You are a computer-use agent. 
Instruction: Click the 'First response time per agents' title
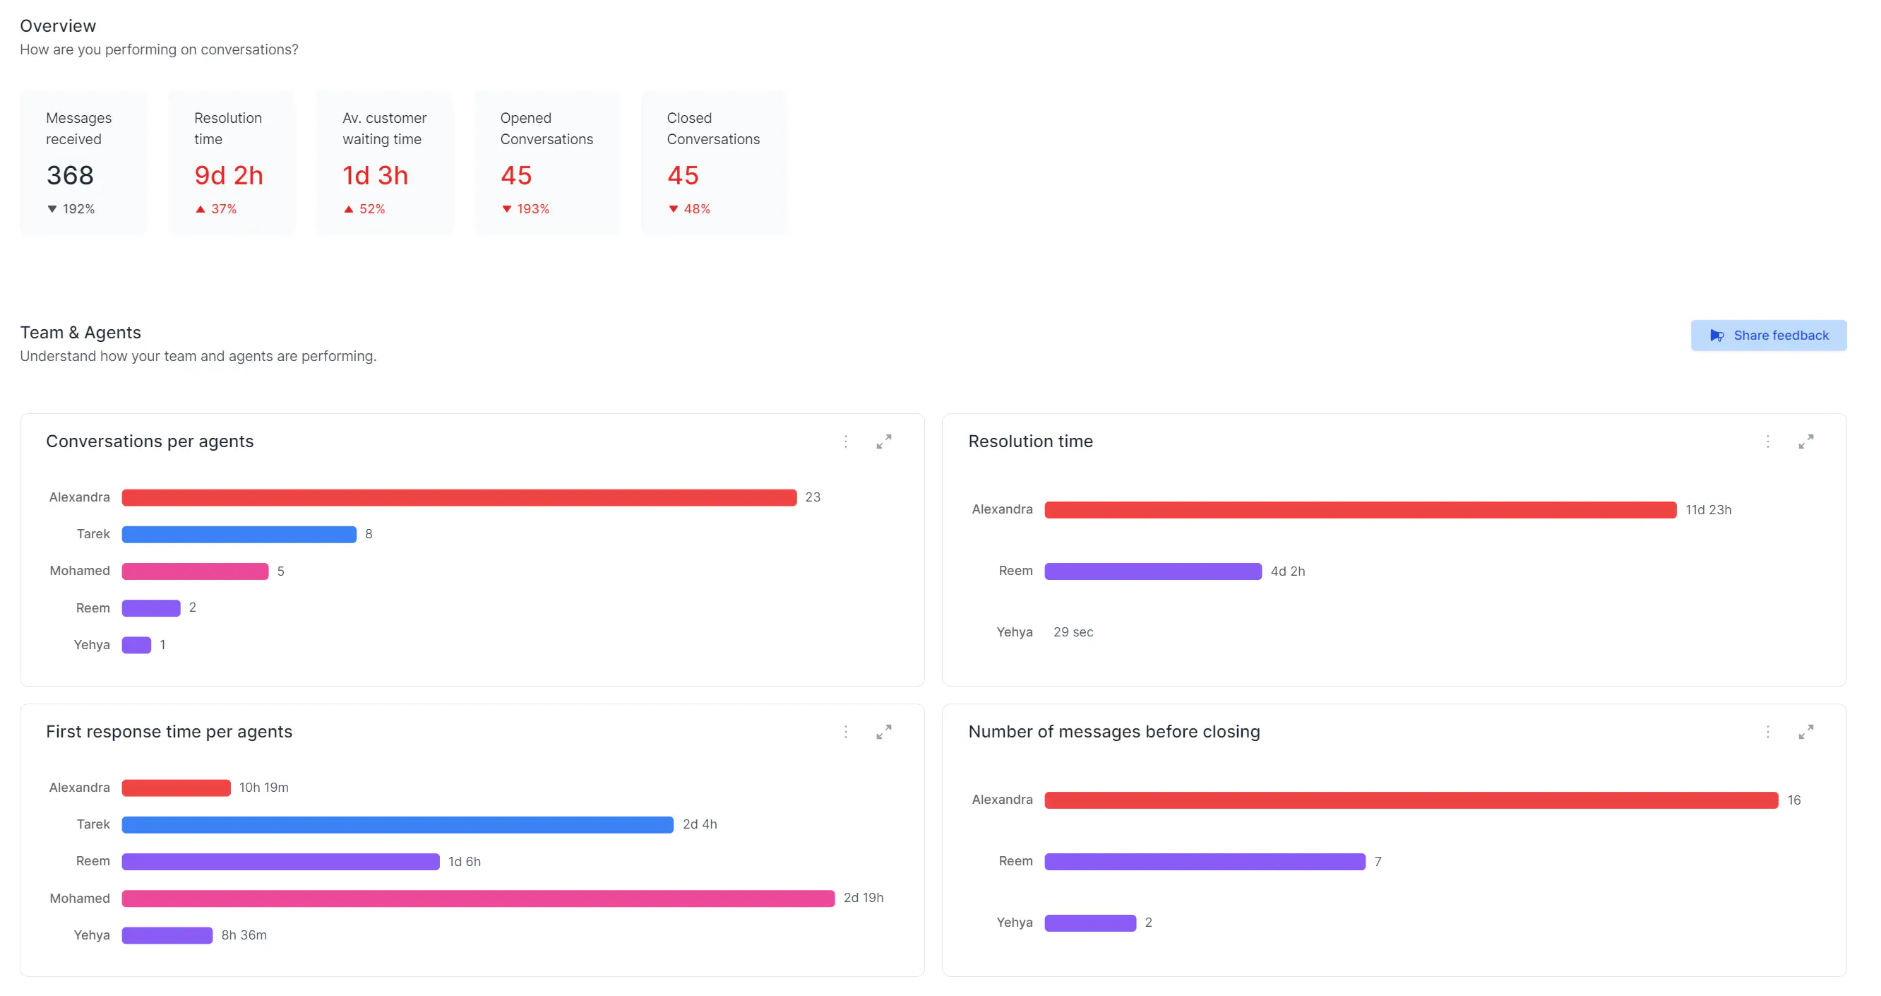169,732
